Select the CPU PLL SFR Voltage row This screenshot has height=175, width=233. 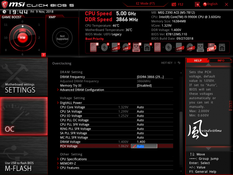[116, 124]
